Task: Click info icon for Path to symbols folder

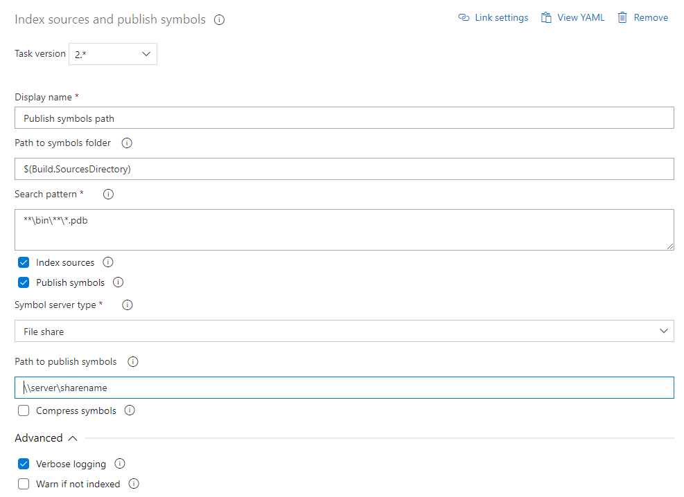Action: (127, 143)
